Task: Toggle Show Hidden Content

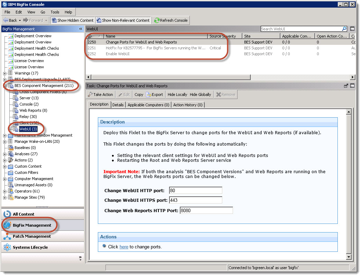Action: (73, 20)
